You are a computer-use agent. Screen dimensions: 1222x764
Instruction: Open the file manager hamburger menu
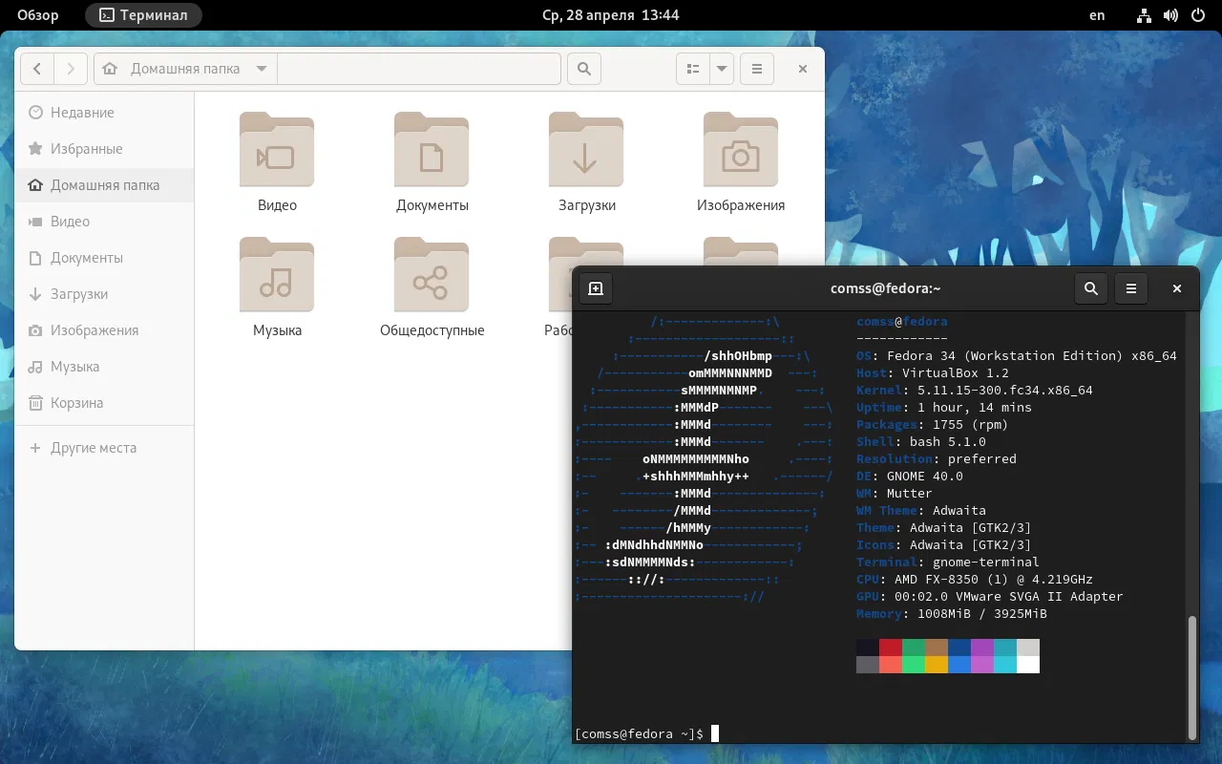[x=757, y=69]
